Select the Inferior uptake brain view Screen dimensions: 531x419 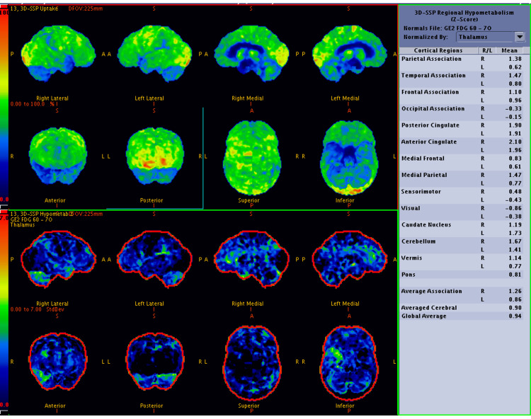click(349, 158)
